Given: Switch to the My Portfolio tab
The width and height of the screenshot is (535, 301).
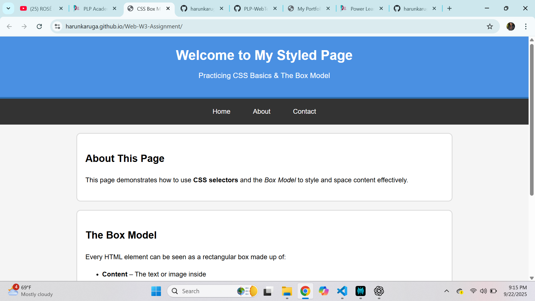Looking at the screenshot, I should tap(308, 9).
